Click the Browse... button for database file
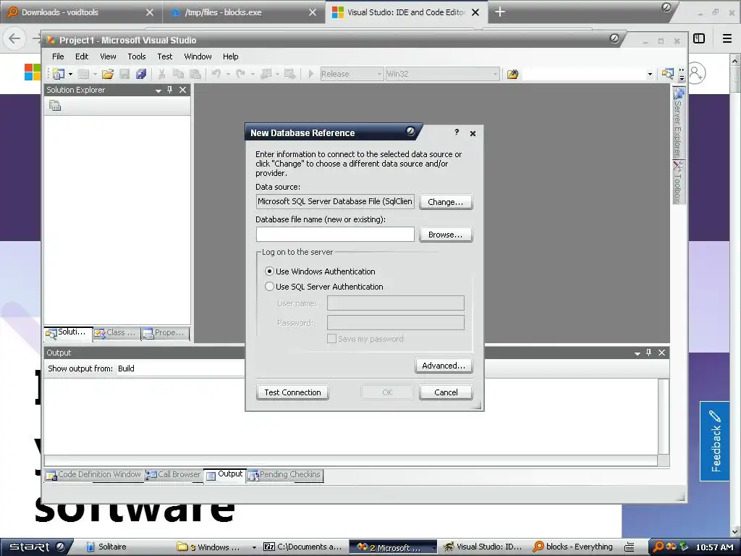 pos(446,235)
